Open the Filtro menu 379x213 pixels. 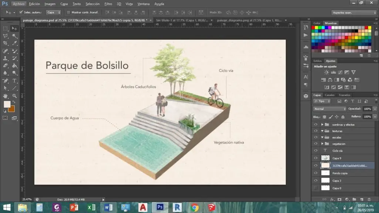coord(108,4)
